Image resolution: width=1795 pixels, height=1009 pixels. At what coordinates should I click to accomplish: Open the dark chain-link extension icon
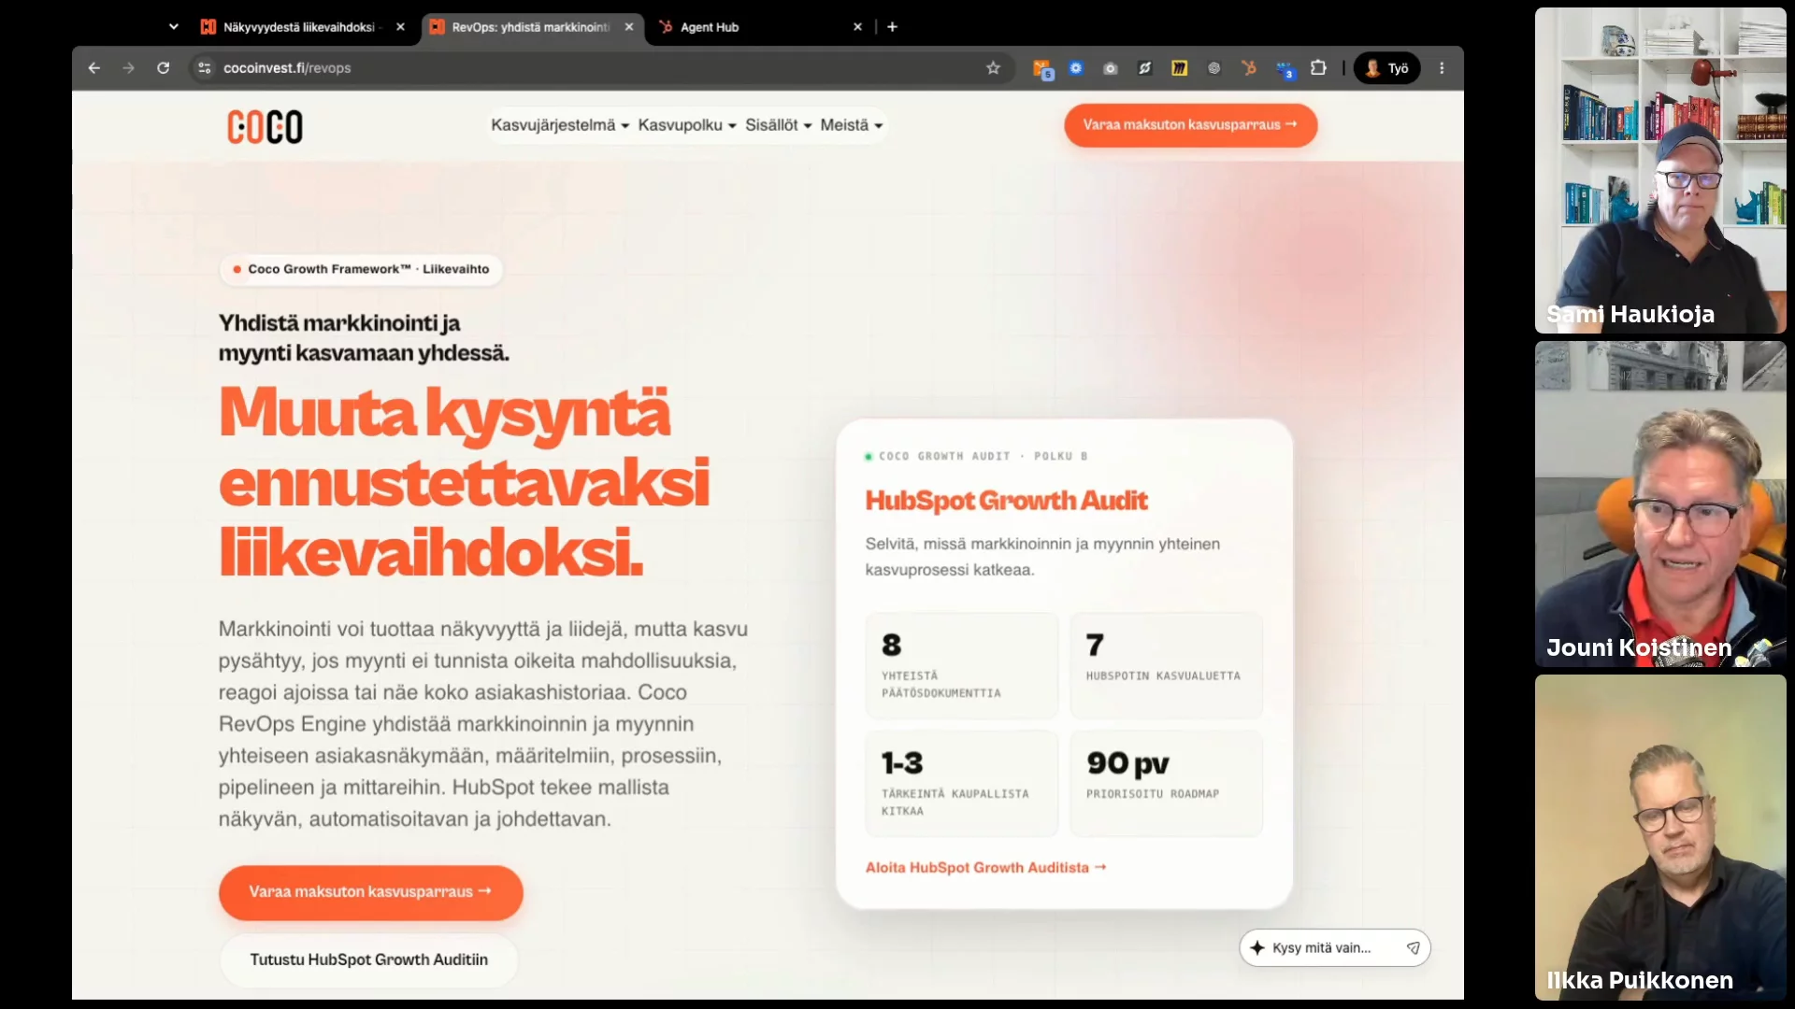1144,68
